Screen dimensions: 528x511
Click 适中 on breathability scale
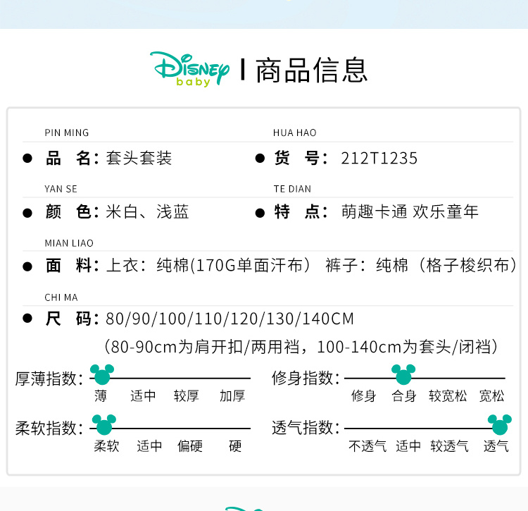click(408, 446)
